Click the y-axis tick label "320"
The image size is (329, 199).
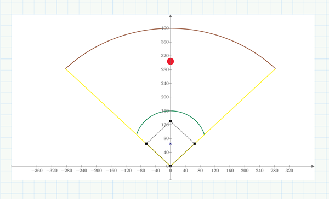(x=165, y=56)
